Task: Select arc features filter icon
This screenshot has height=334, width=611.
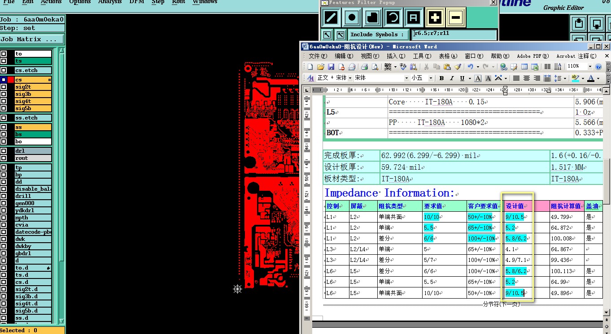Action: point(393,18)
